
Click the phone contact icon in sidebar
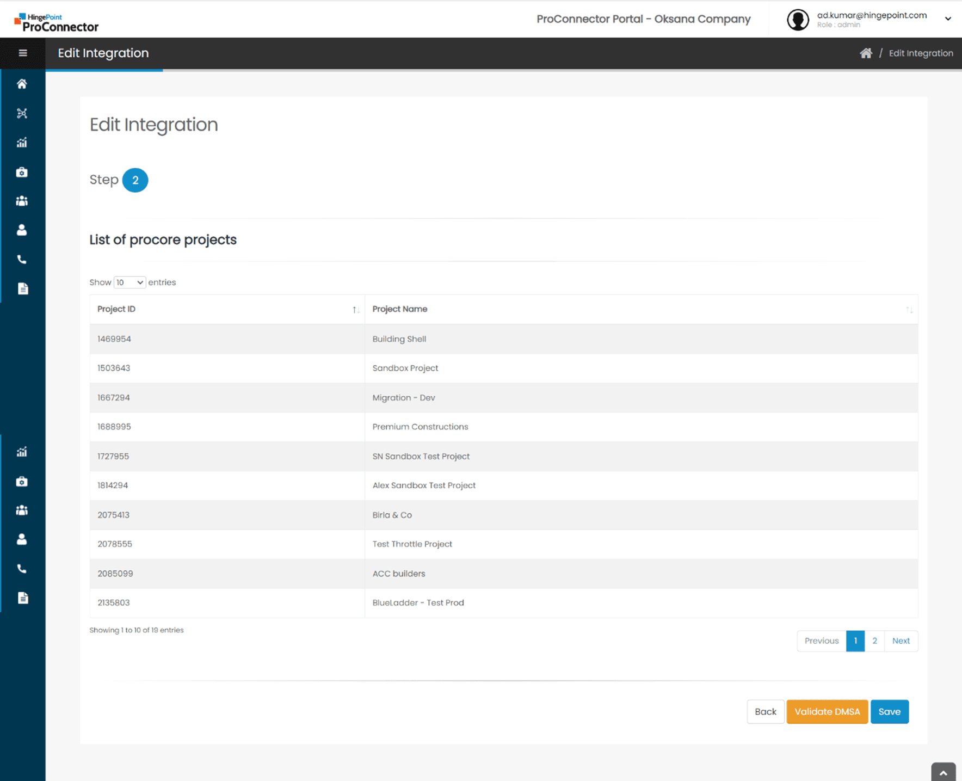pos(22,259)
